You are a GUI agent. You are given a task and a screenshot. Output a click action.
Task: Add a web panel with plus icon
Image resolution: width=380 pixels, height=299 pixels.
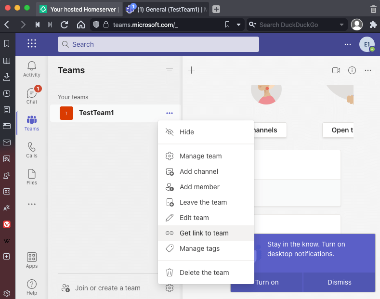click(x=7, y=256)
